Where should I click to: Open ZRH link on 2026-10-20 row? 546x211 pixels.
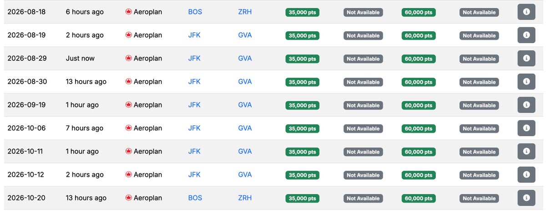tap(245, 198)
